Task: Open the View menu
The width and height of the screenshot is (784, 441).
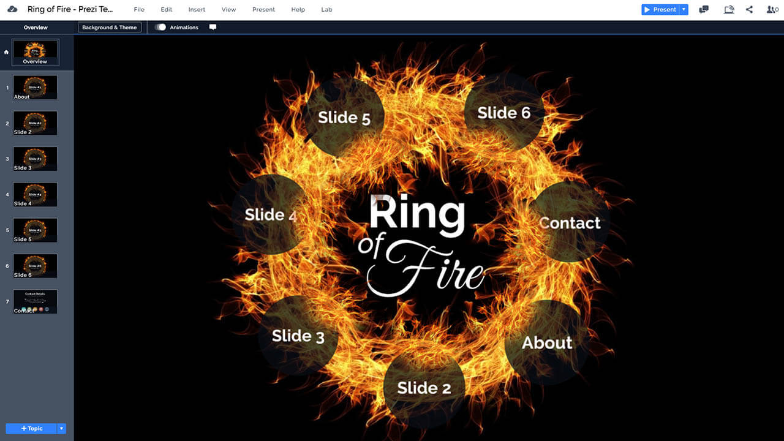Action: [x=228, y=10]
